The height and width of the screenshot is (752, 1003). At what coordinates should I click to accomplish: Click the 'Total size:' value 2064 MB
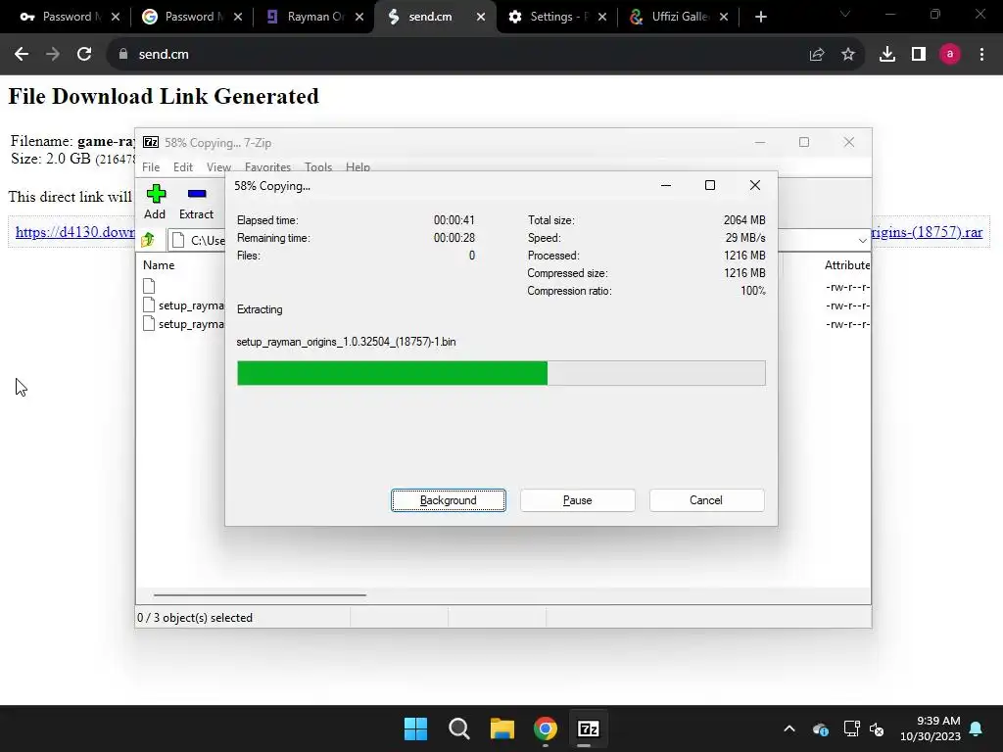744,220
